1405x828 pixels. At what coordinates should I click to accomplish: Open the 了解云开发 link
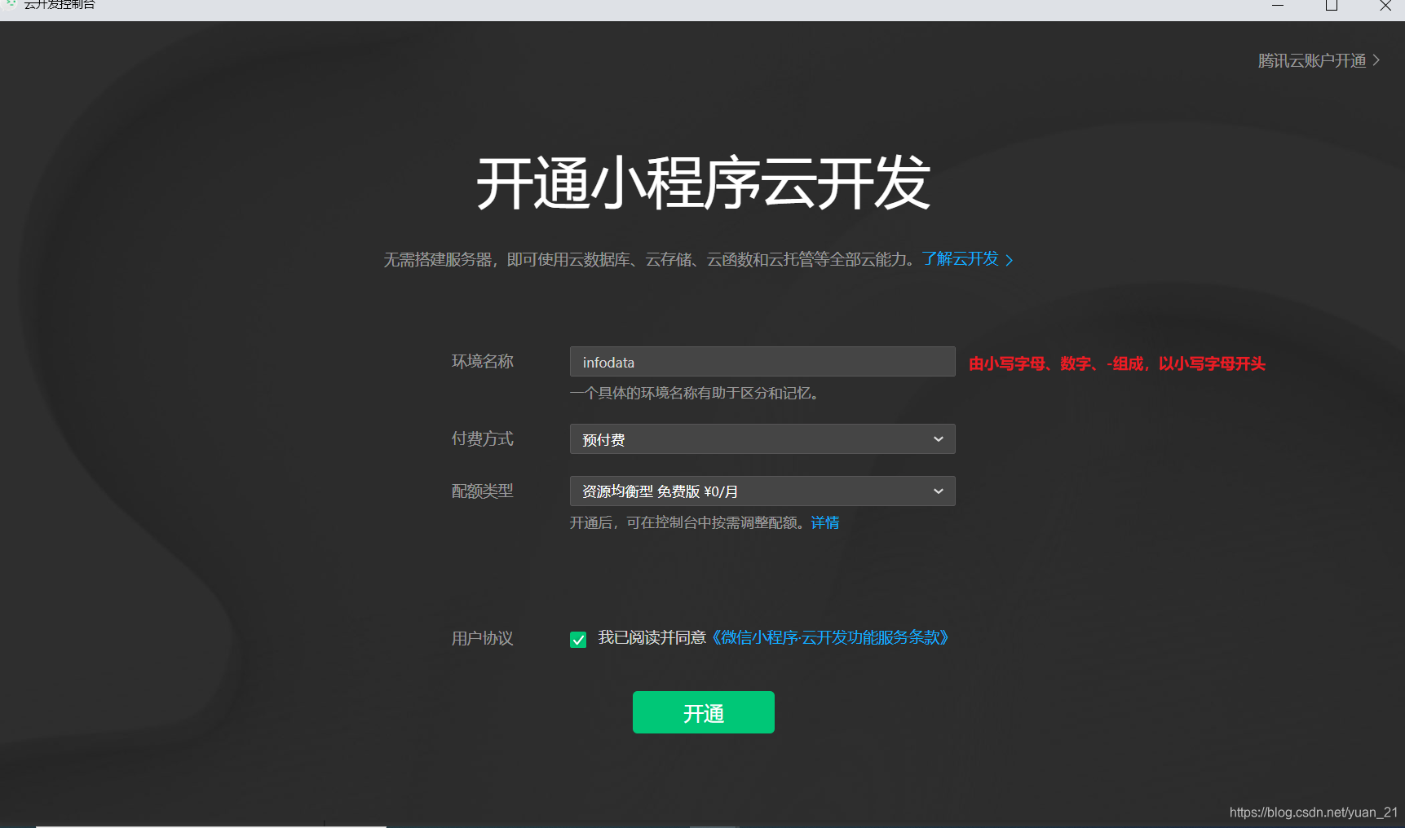point(968,259)
